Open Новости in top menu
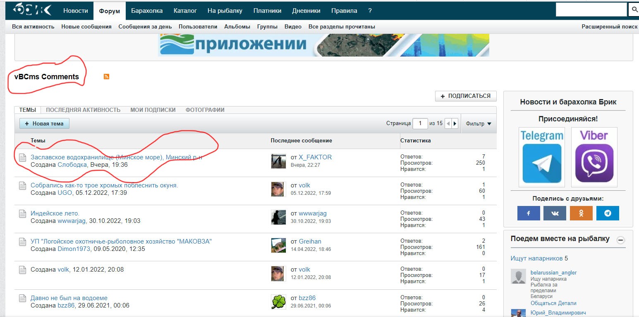Image resolution: width=639 pixels, height=317 pixels. tap(76, 11)
